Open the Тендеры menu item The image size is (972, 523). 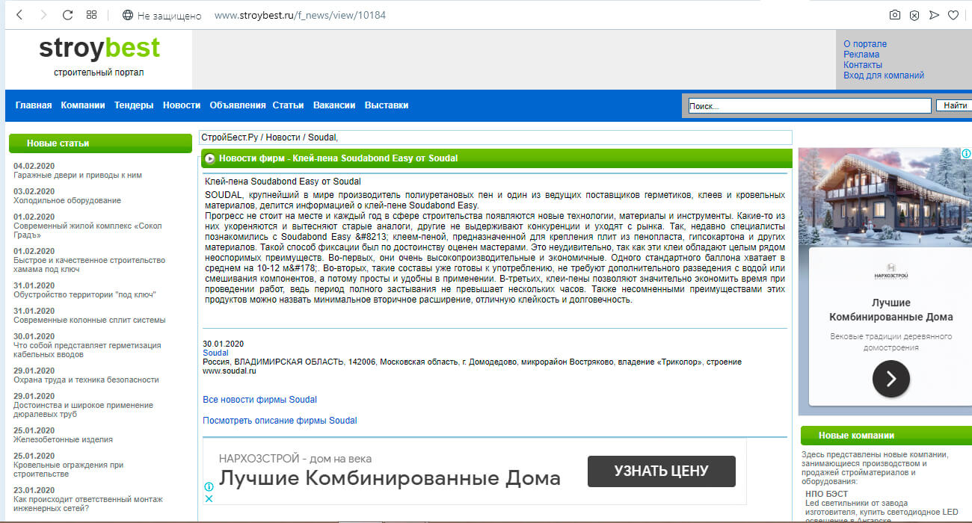[x=134, y=105]
